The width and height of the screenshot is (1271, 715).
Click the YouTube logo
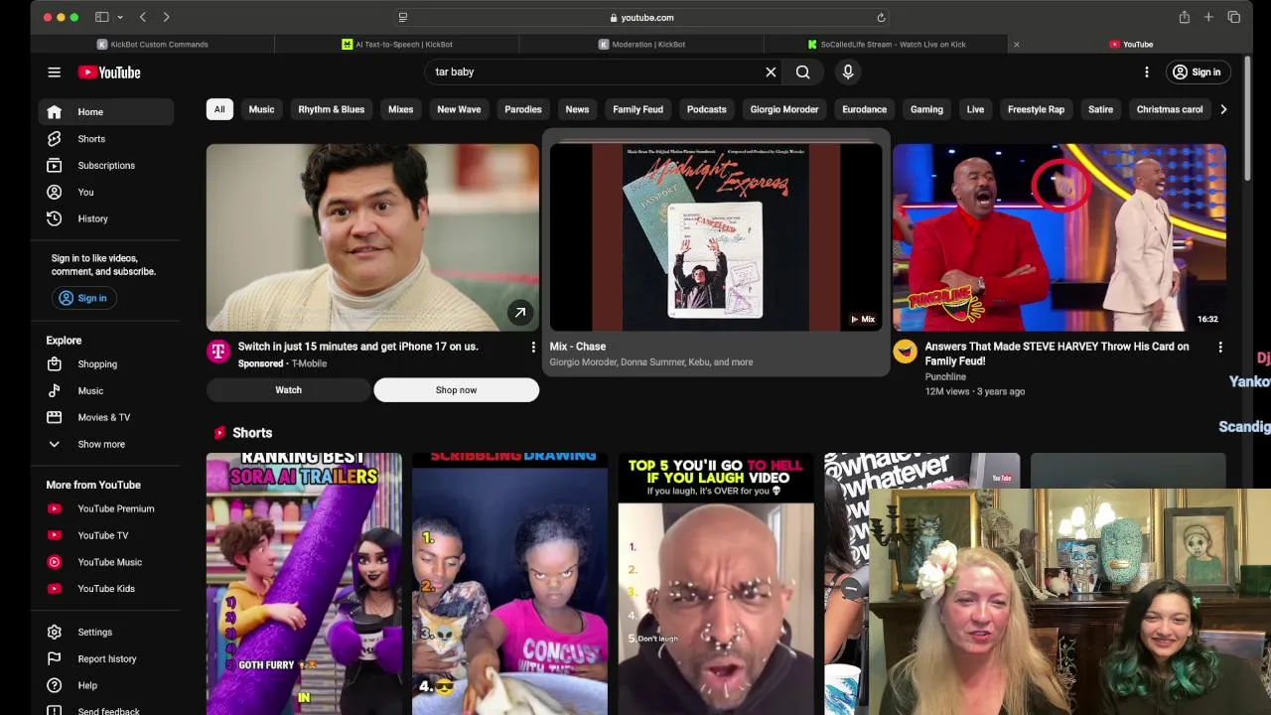109,72
